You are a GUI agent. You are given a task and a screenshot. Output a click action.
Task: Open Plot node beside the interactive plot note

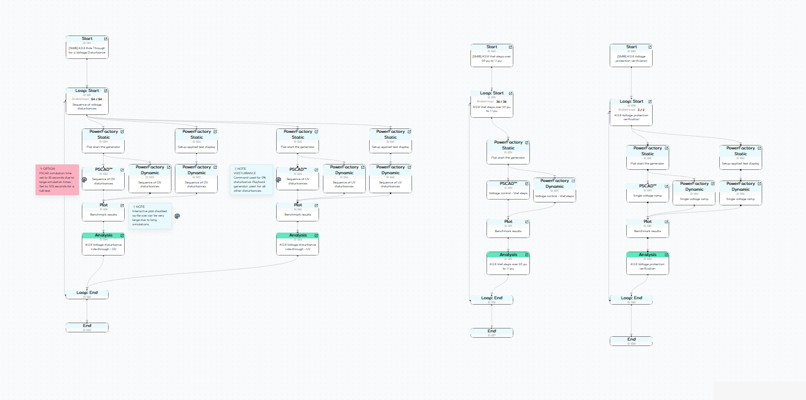pos(122,205)
